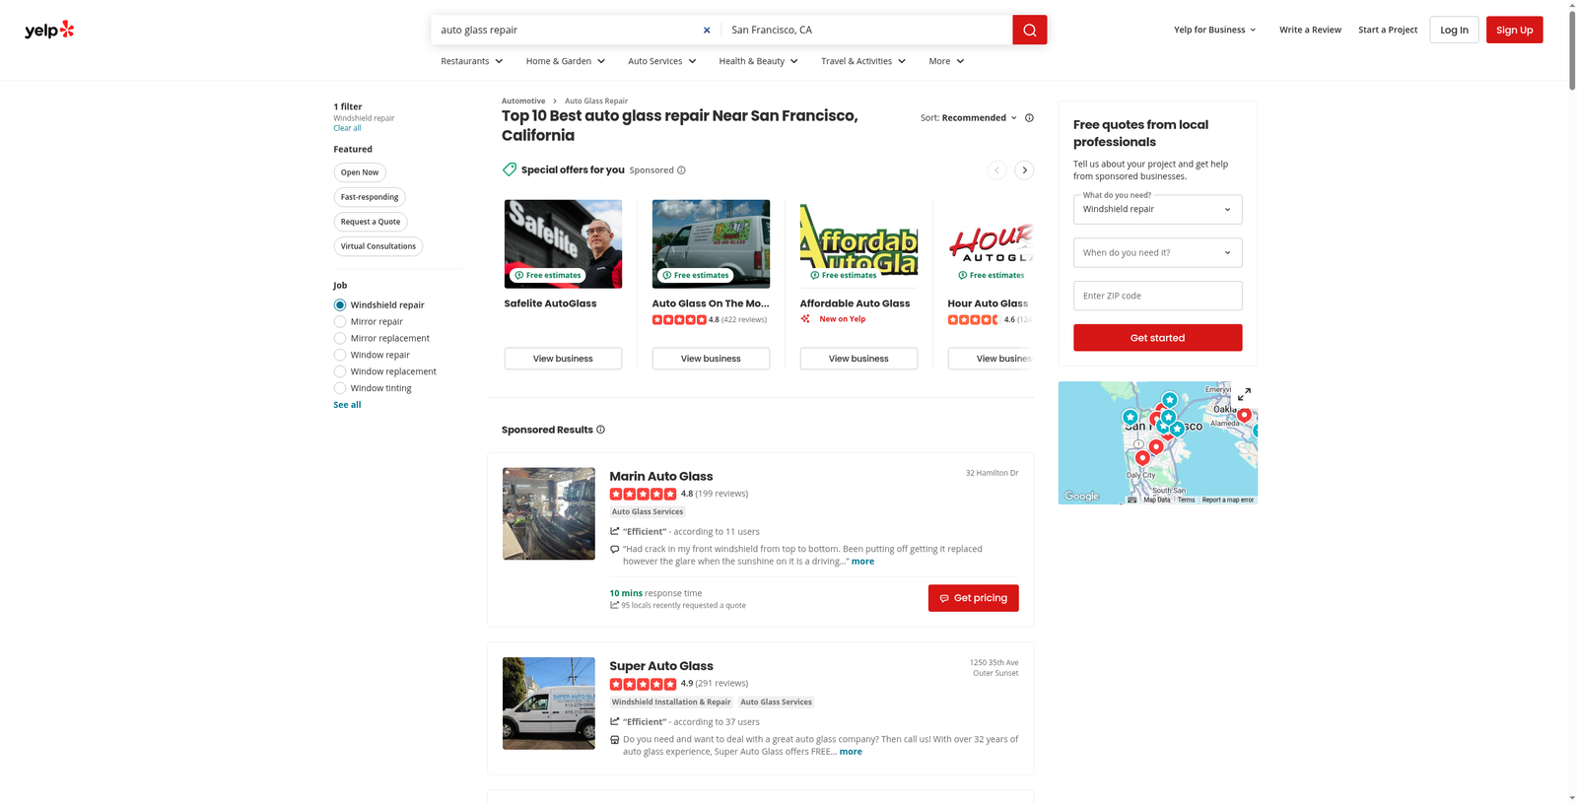The width and height of the screenshot is (1577, 804).
Task: Click Get pricing for Marin Auto Glass
Action: pyautogui.click(x=973, y=598)
